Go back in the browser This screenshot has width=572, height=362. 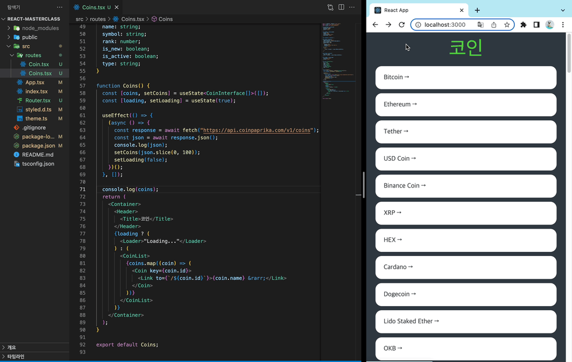(375, 25)
